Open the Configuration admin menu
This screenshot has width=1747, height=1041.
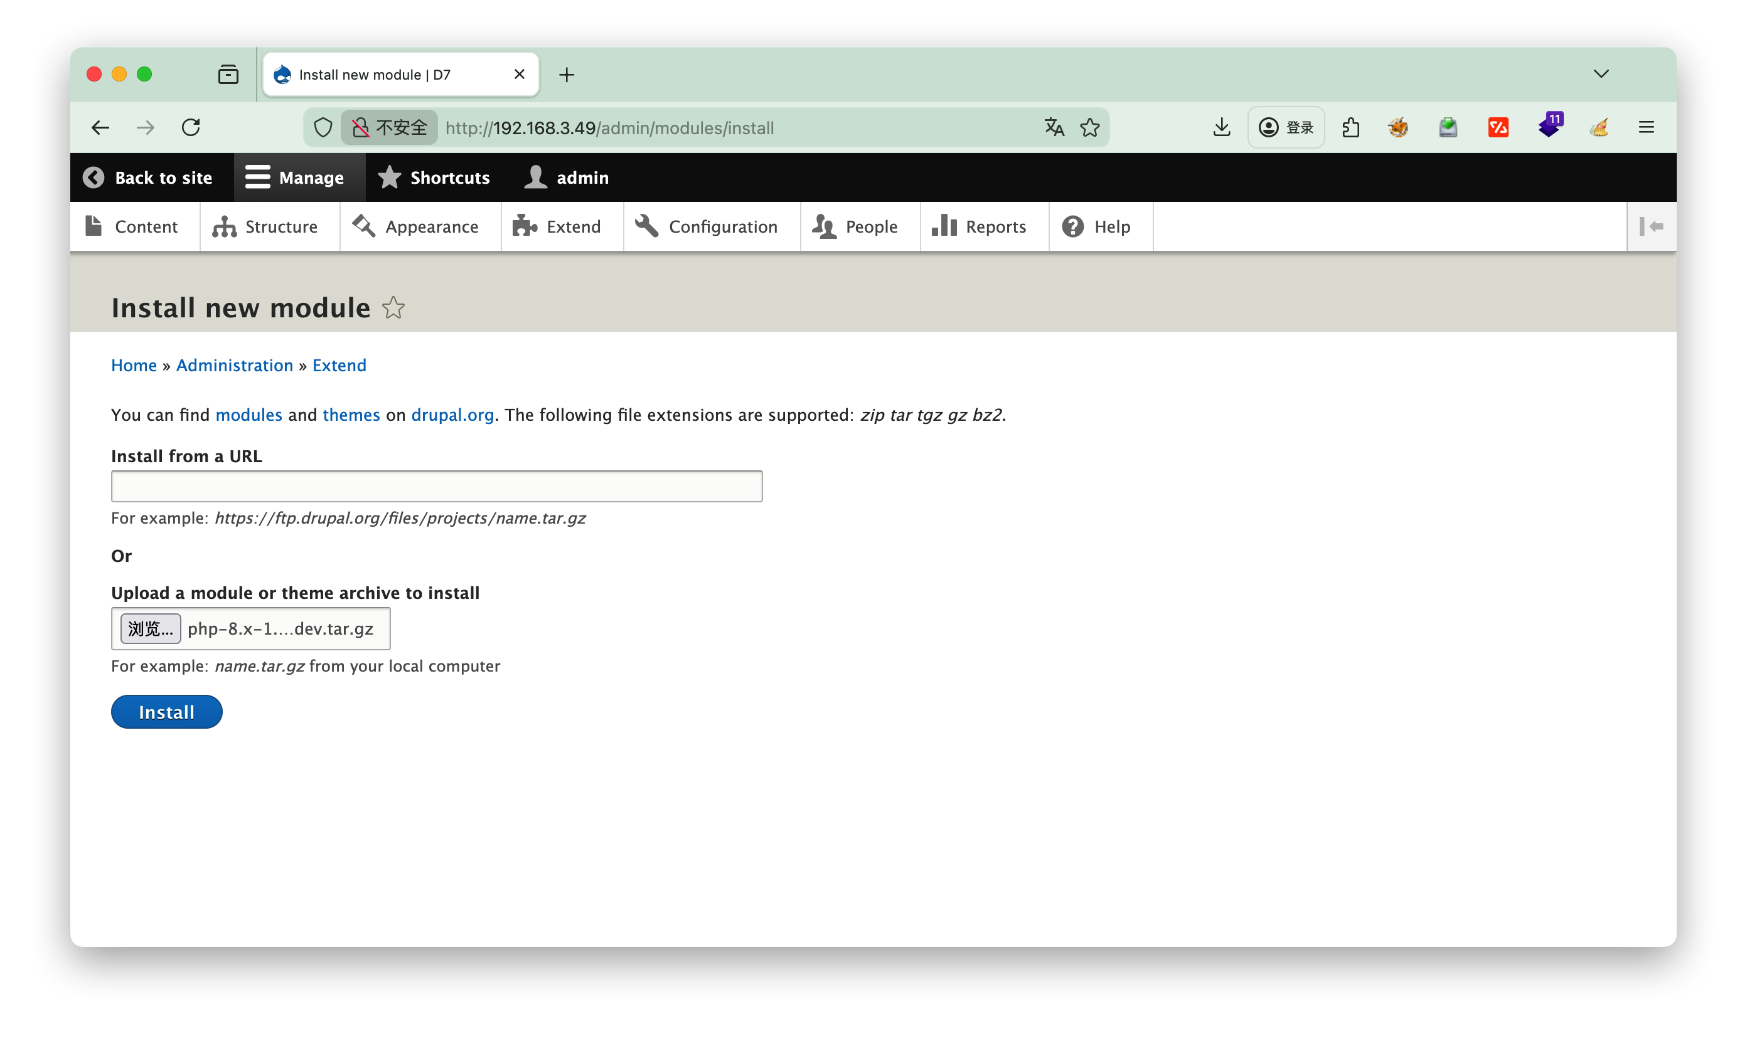pyautogui.click(x=707, y=226)
